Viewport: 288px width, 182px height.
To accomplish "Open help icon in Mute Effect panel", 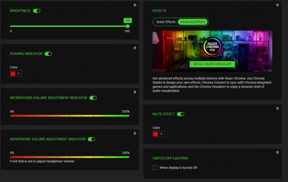I will tap(277, 109).
